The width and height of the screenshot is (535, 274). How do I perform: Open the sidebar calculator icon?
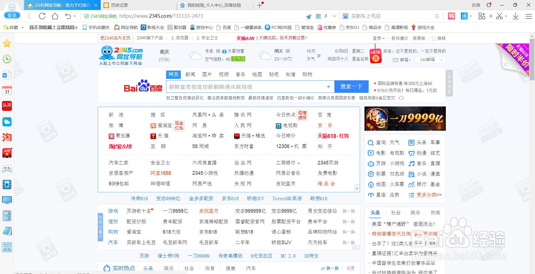click(7, 216)
